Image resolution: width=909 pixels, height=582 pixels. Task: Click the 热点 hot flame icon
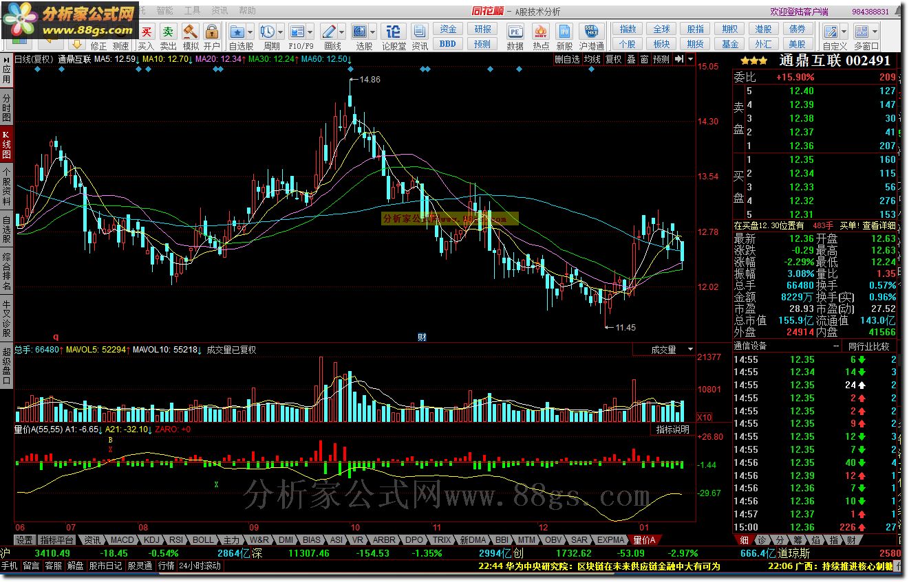(x=541, y=32)
